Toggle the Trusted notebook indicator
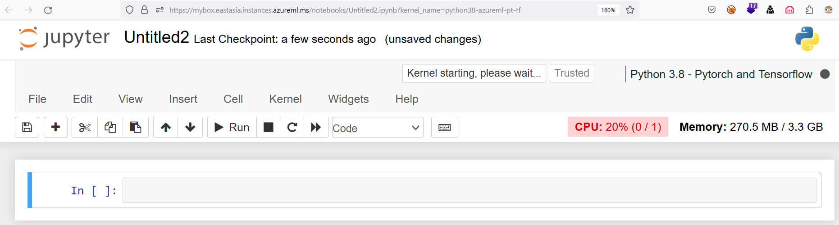 571,73
